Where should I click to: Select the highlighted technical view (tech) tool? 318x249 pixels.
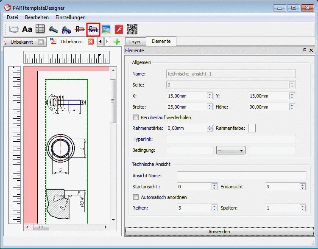coord(93,29)
